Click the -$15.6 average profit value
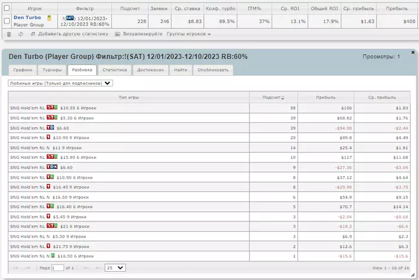 click(401, 256)
